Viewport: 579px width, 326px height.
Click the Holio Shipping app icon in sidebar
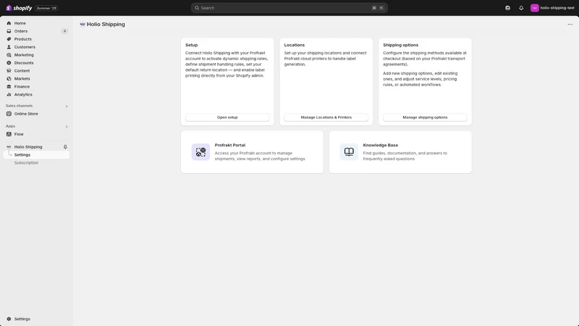coord(9,147)
